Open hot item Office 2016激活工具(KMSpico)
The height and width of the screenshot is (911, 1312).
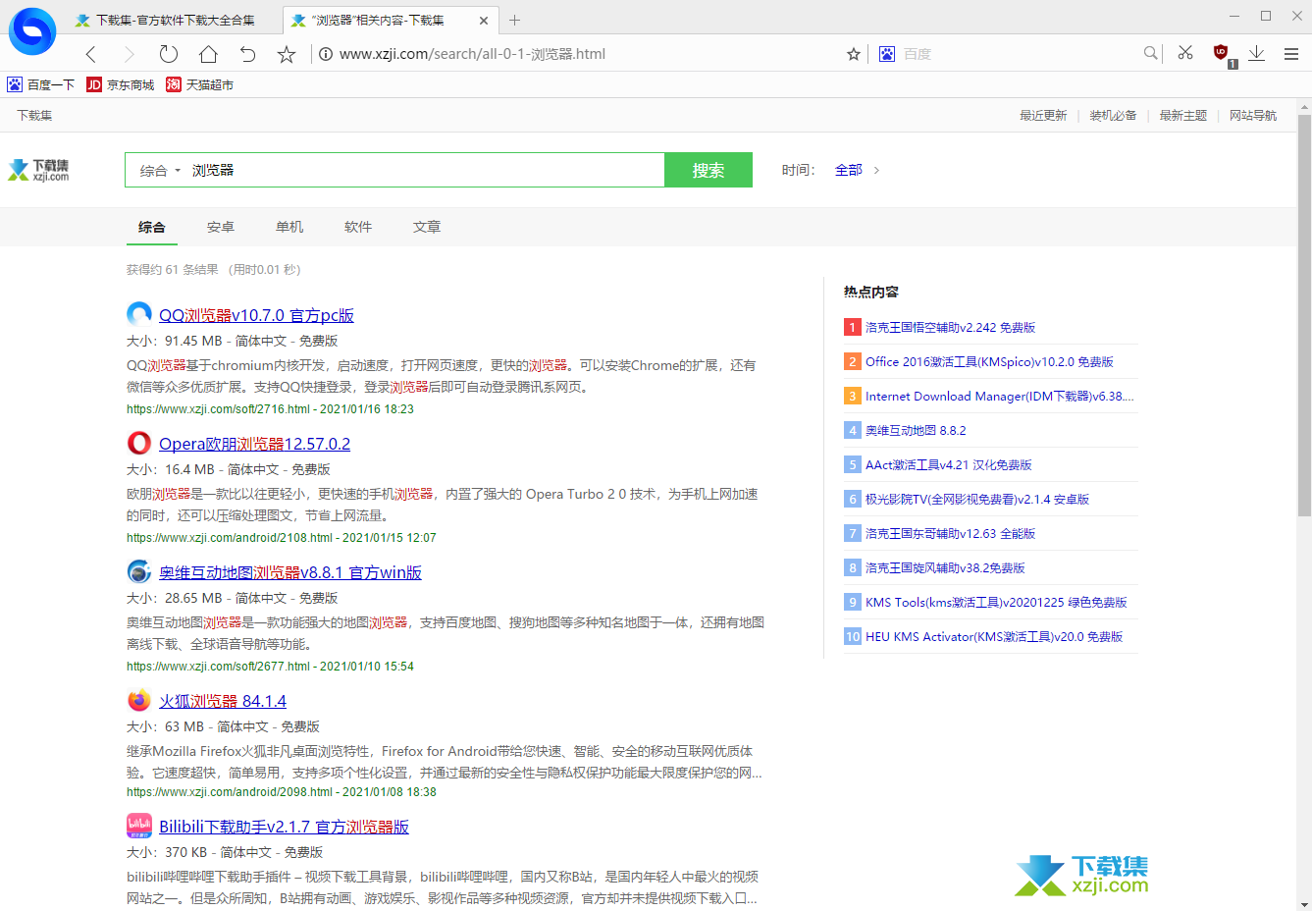point(989,361)
